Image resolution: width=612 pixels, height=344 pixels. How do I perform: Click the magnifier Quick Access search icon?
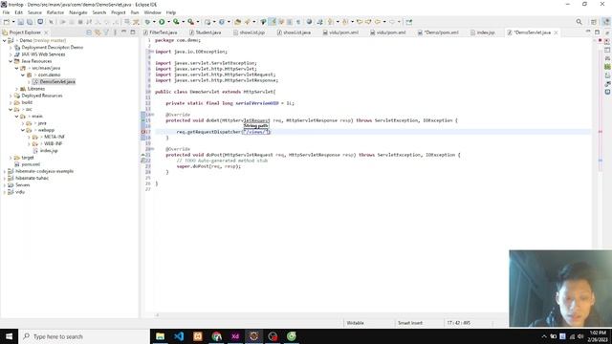coord(579,22)
